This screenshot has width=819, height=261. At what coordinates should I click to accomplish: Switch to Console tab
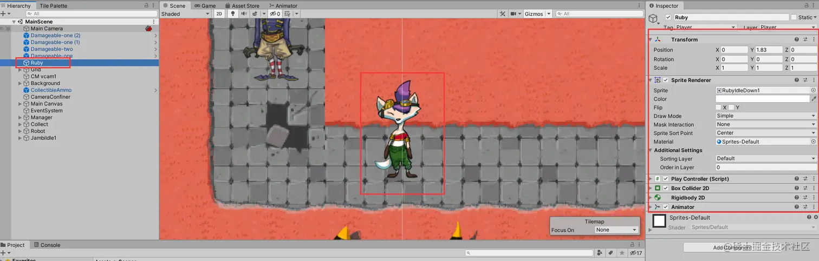point(47,245)
